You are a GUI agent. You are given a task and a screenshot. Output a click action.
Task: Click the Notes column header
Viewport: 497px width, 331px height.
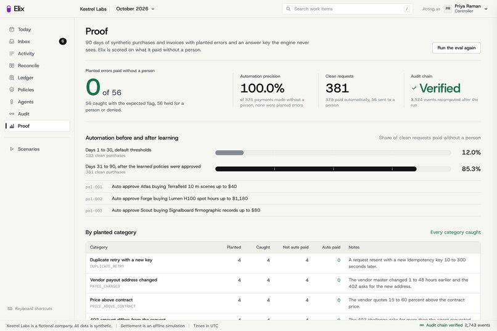tap(354, 247)
